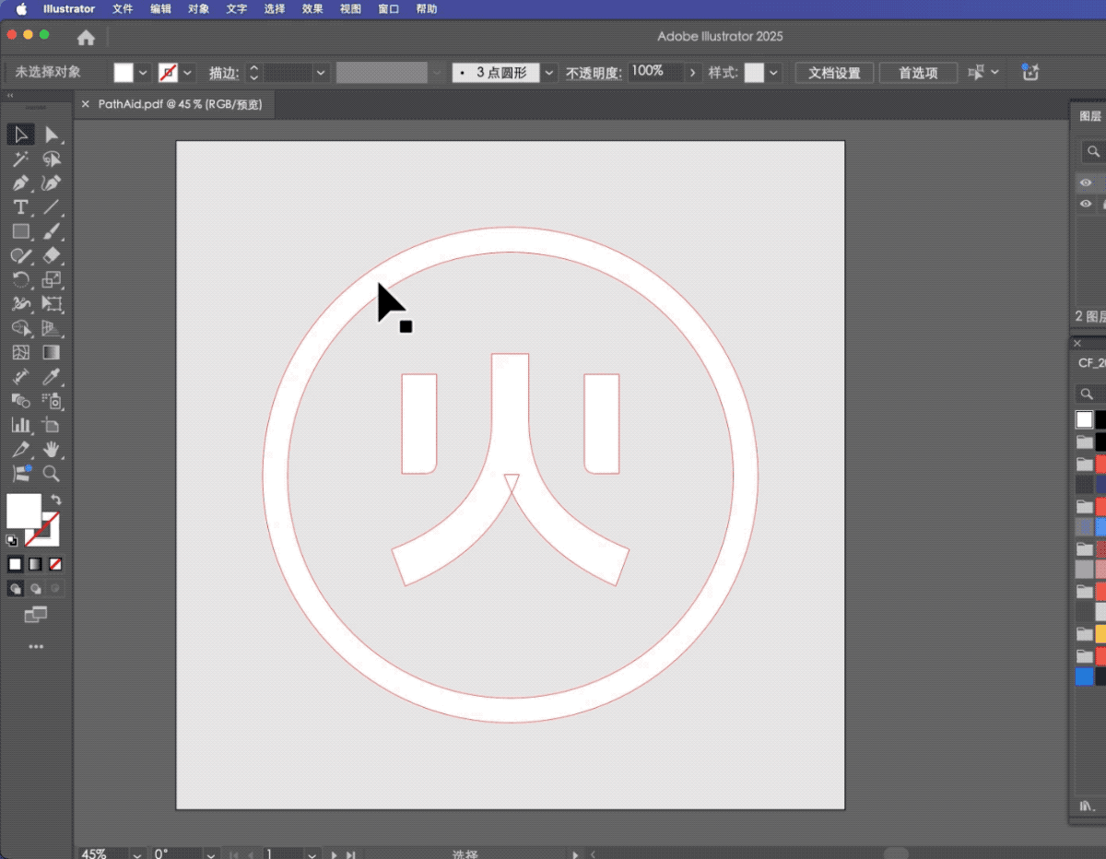Open the fill color dropdown in control bar
This screenshot has height=859, width=1106.
(x=143, y=73)
